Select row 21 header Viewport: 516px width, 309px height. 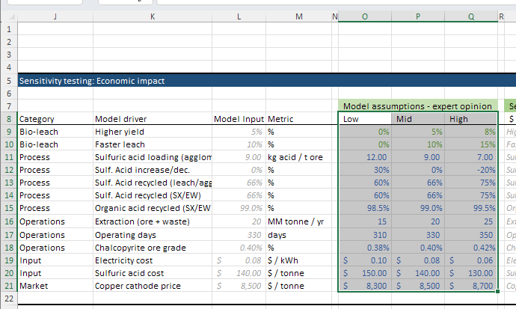tap(9, 286)
